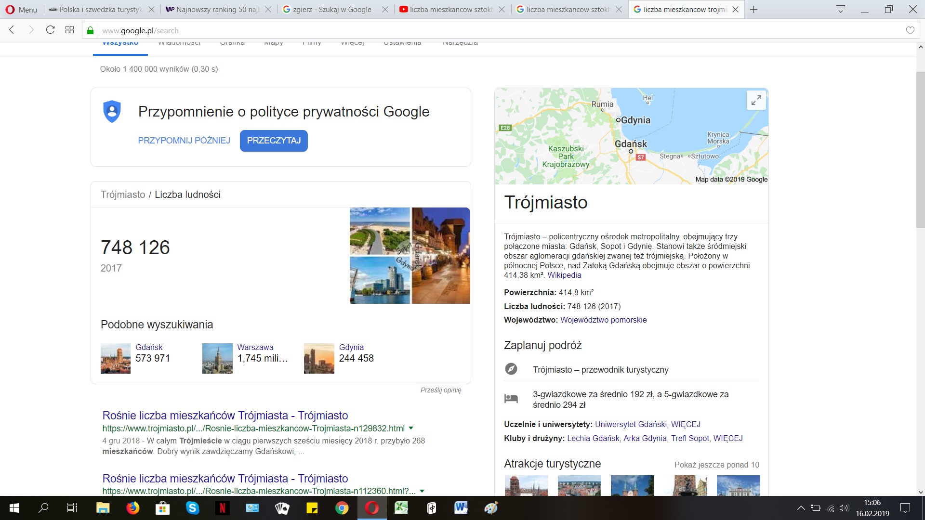Expand options for the n129832 trojmiasto.pl result
The image size is (925, 520).
411,428
